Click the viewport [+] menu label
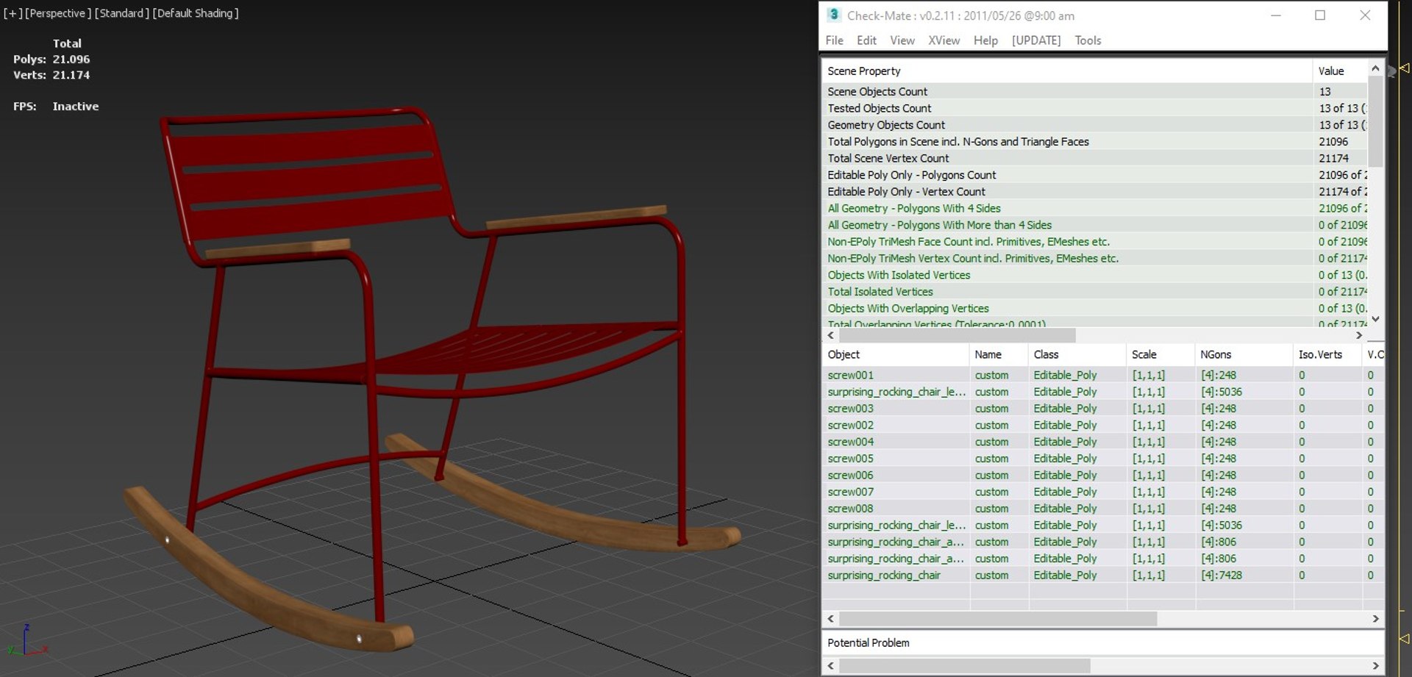 coord(12,13)
